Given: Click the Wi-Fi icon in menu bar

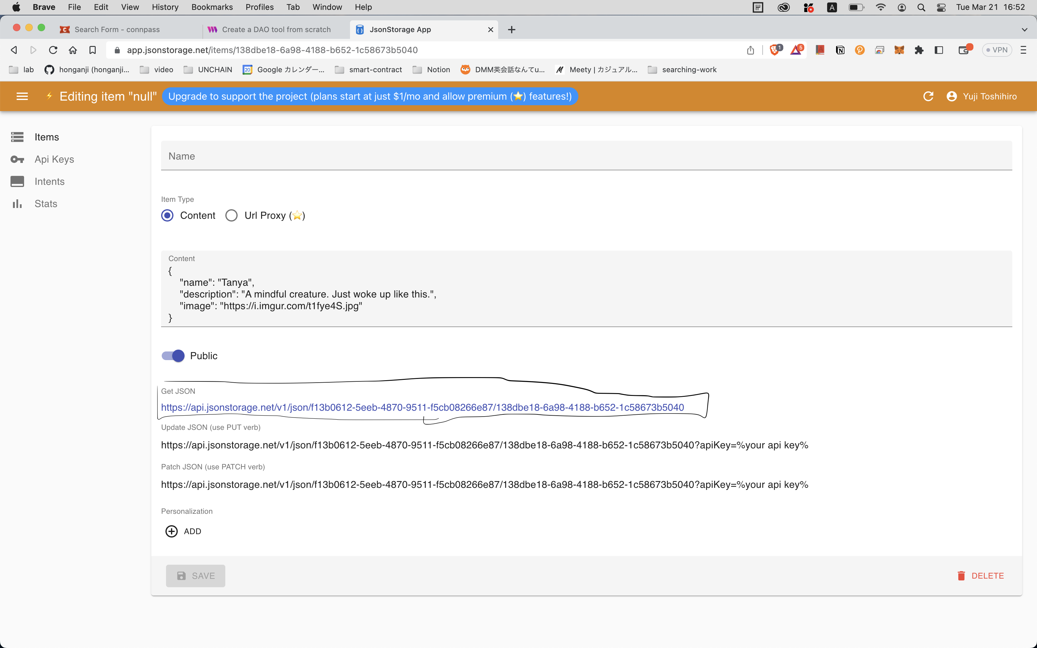Looking at the screenshot, I should 881,7.
